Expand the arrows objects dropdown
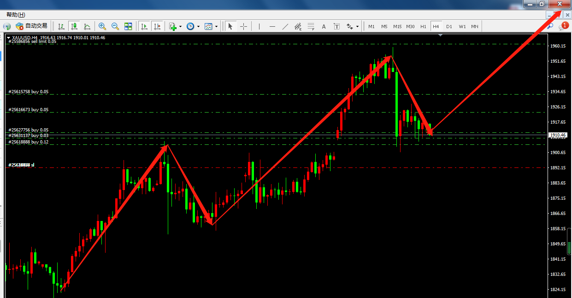Viewport: 572px width, 298px height. [357, 27]
